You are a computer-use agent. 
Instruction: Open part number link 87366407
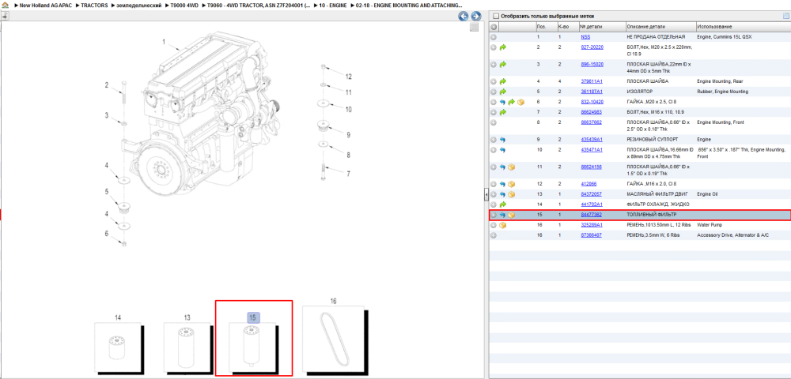[591, 235]
